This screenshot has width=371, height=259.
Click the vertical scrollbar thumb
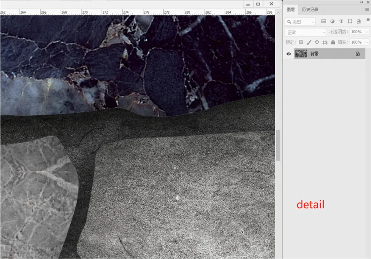click(278, 145)
